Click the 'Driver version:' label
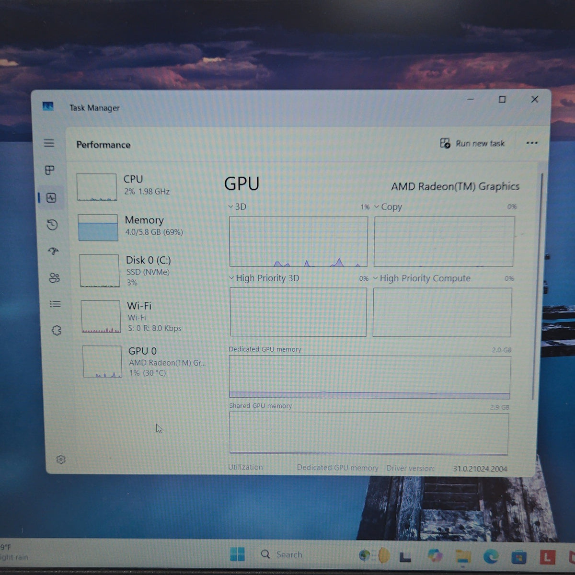575x575 pixels. click(411, 468)
